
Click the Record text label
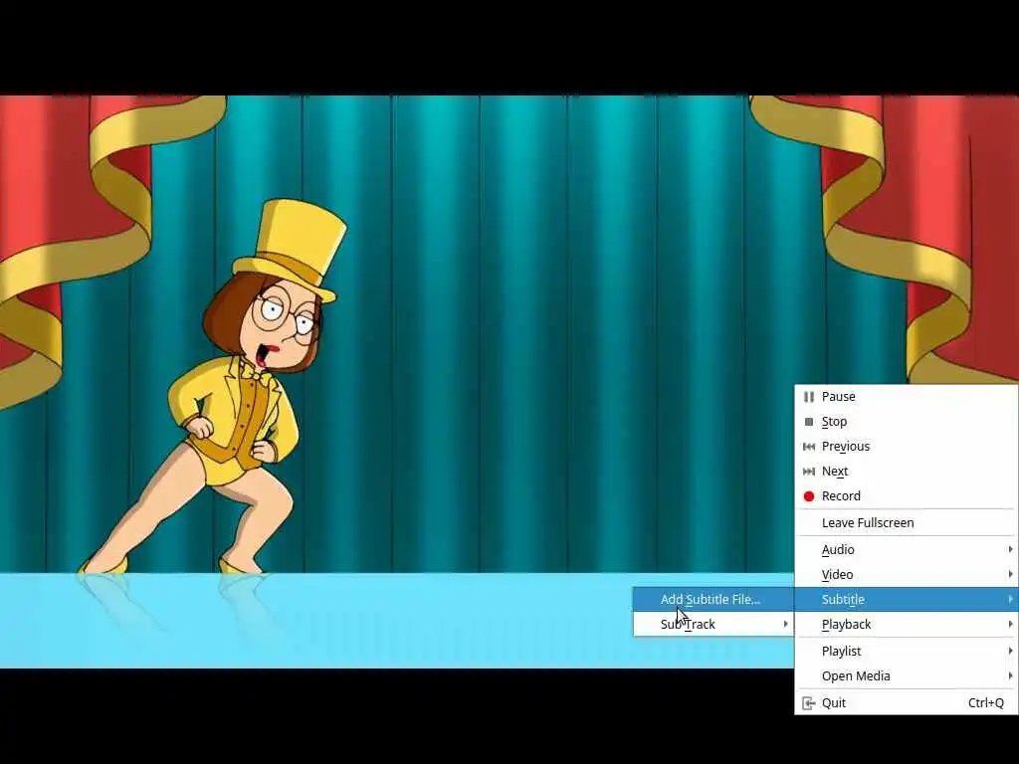point(841,496)
